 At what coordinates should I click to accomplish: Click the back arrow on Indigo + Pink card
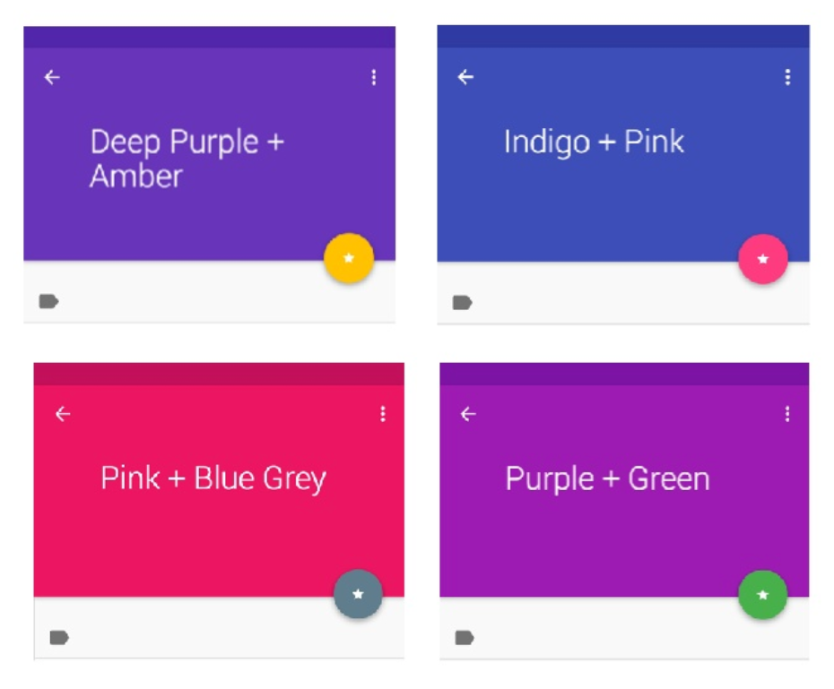tap(465, 77)
